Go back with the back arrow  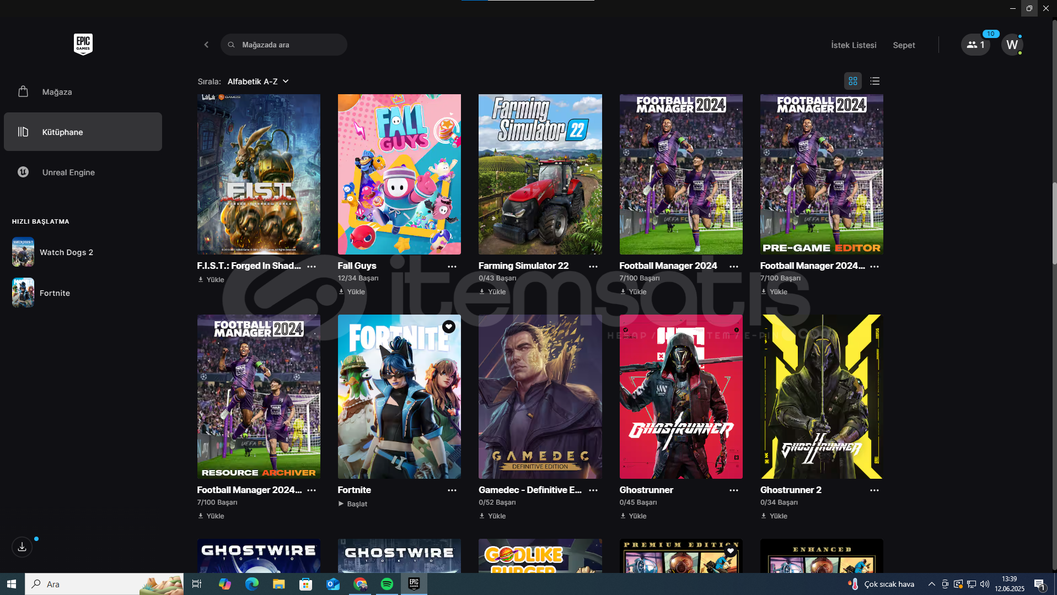(206, 45)
